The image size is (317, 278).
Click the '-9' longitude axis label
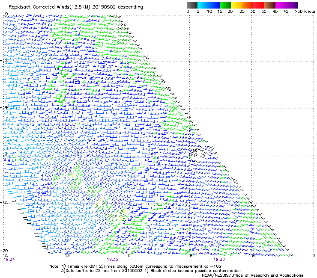click(128, 256)
